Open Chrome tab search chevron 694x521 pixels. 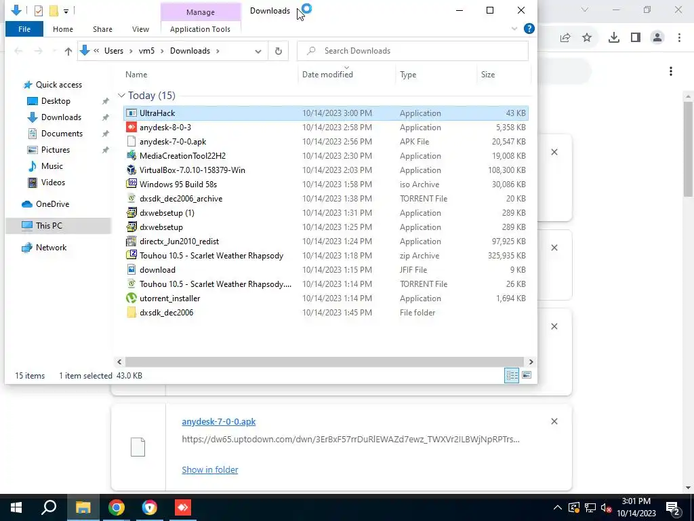(585, 9)
